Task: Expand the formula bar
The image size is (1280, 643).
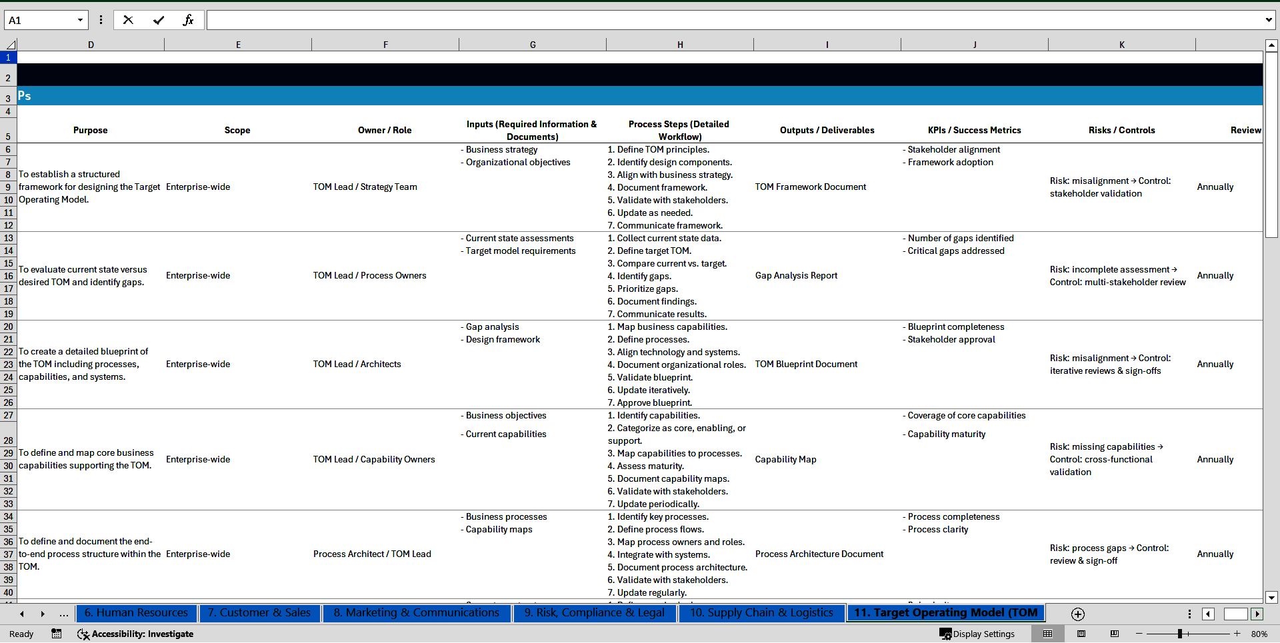Action: [1268, 20]
